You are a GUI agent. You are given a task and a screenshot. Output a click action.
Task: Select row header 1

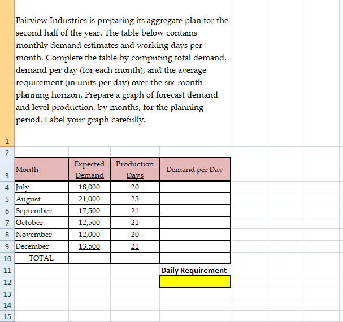click(7, 73)
